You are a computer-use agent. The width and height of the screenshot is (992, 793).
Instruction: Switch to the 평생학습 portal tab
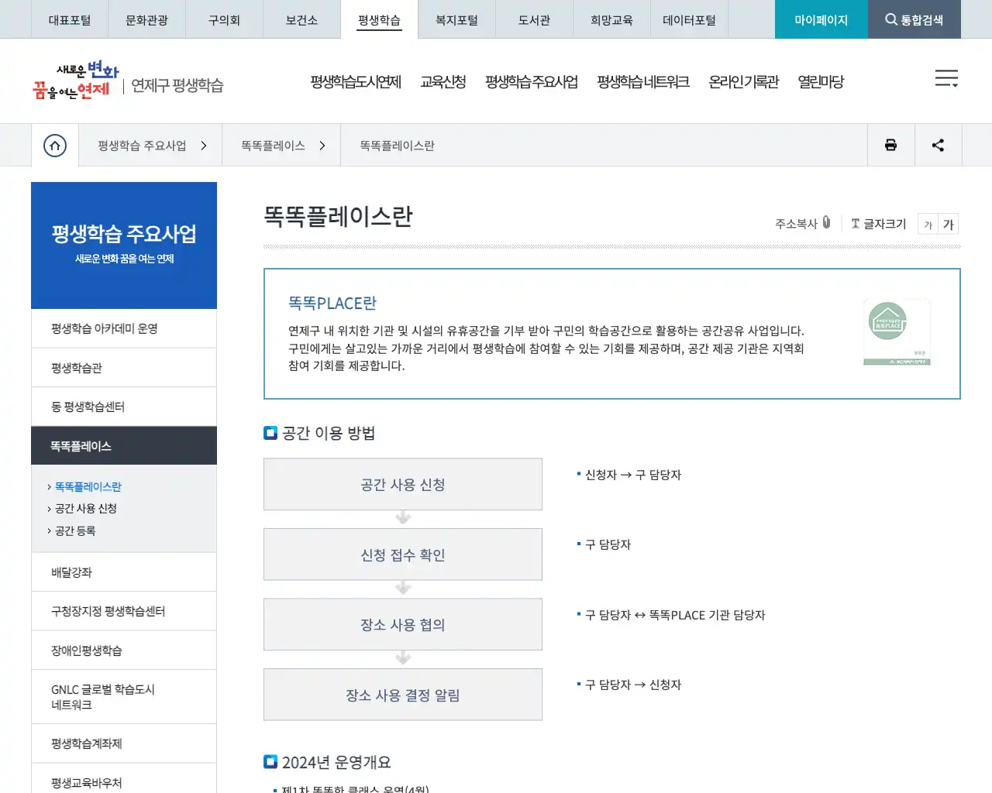click(379, 19)
